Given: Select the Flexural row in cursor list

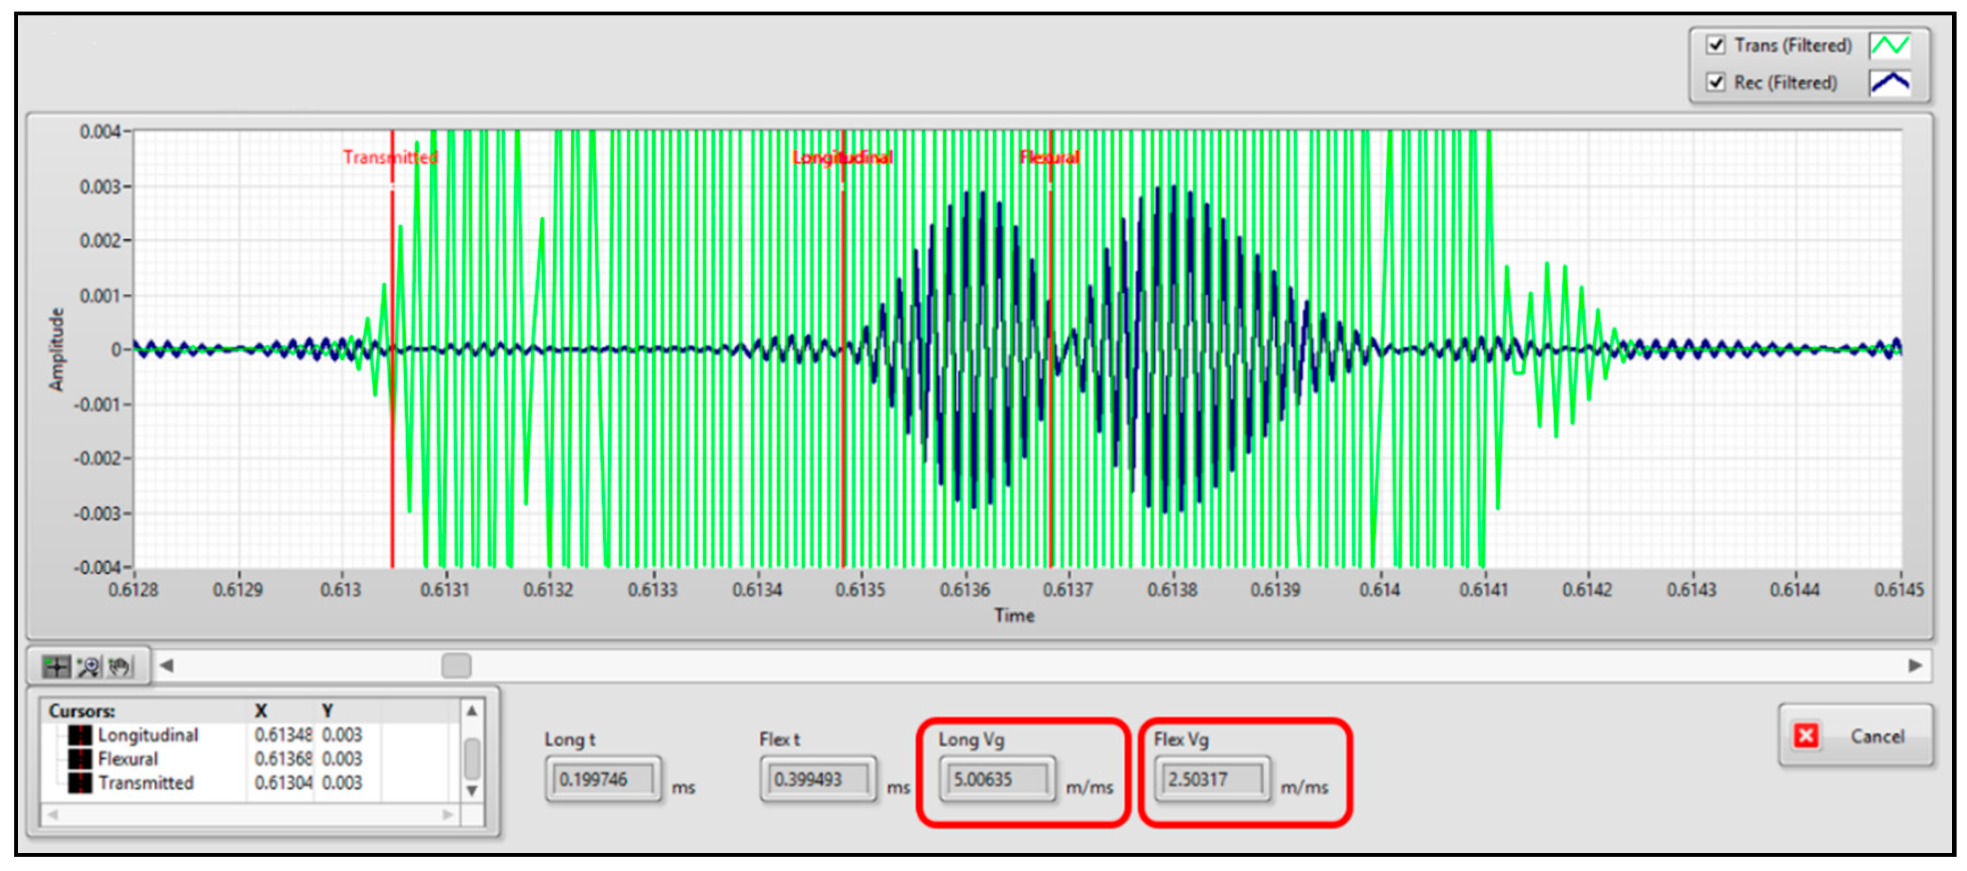Looking at the screenshot, I should tap(128, 759).
